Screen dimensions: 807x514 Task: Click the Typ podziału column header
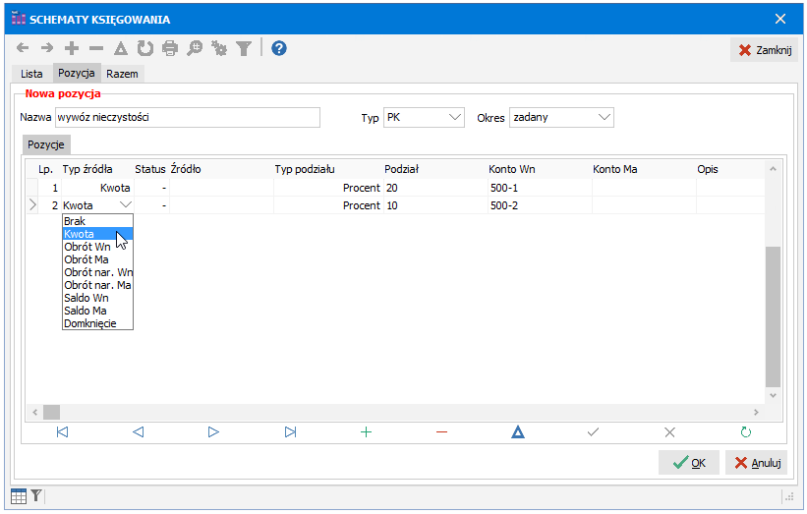click(x=328, y=169)
